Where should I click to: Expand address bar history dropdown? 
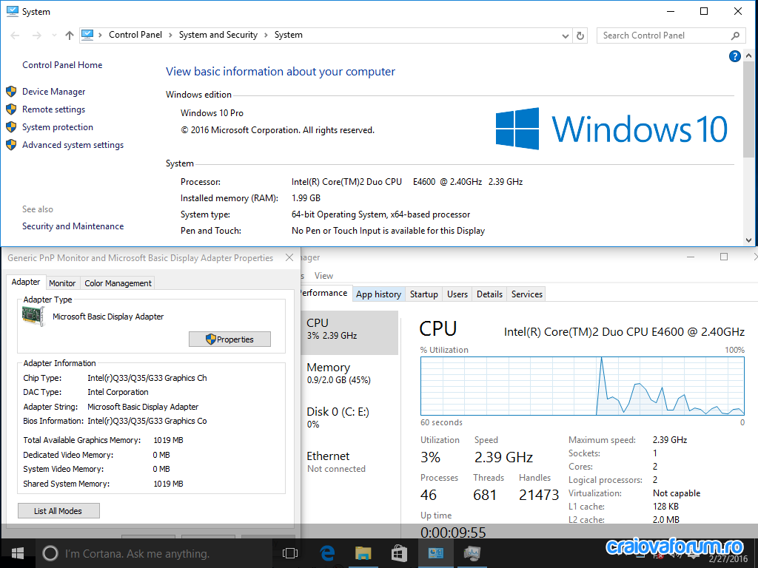pyautogui.click(x=565, y=35)
